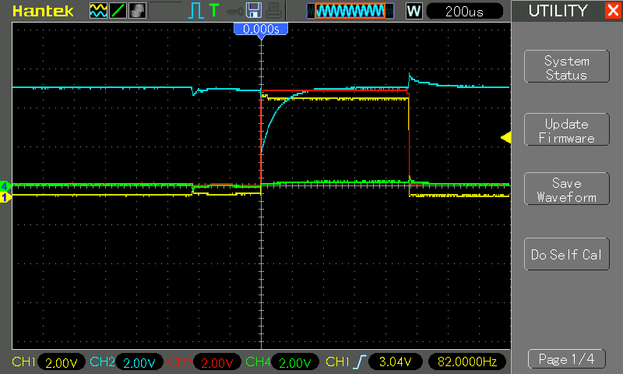Click the waveform memory overview bar
The image size is (623, 374).
[350, 11]
